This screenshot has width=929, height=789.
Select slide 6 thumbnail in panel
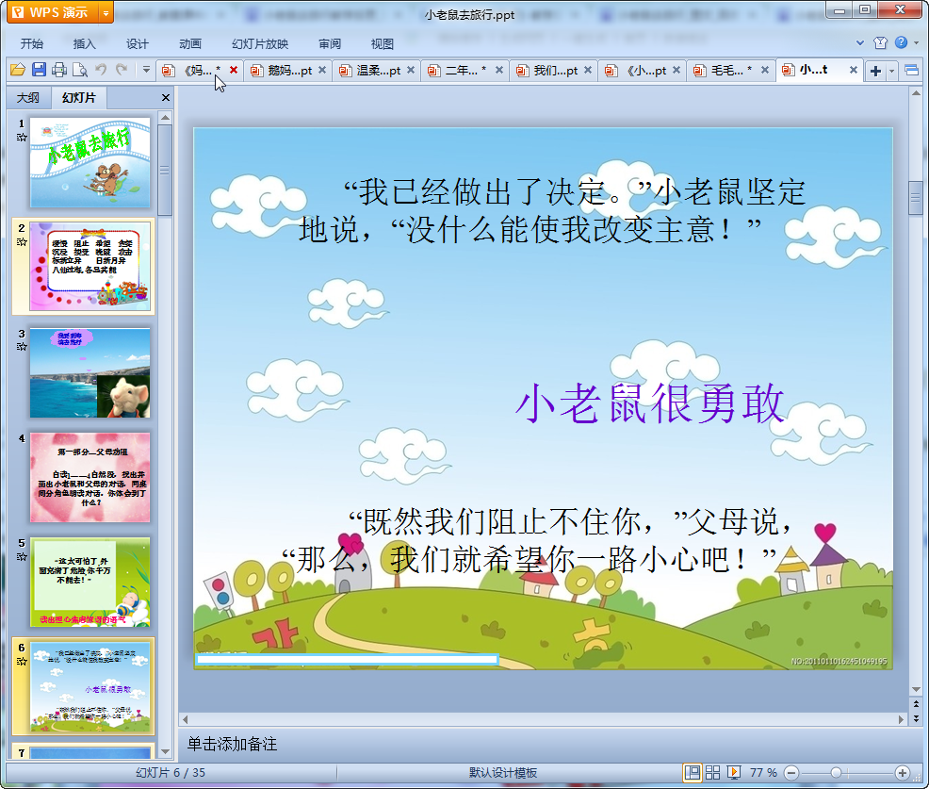[90, 686]
